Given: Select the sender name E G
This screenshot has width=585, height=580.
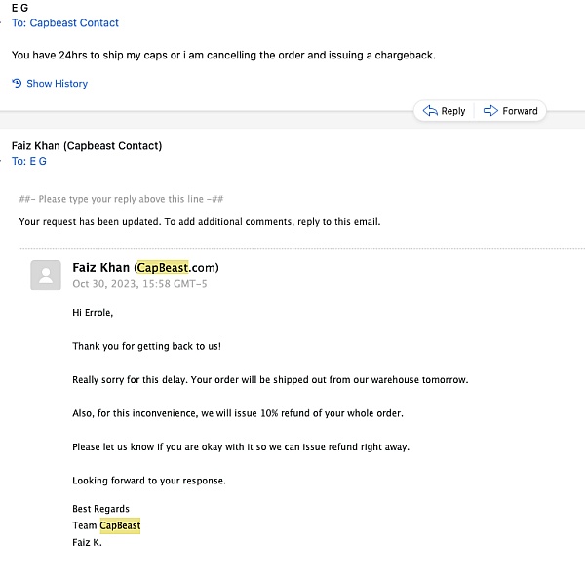Looking at the screenshot, I should tap(19, 7).
